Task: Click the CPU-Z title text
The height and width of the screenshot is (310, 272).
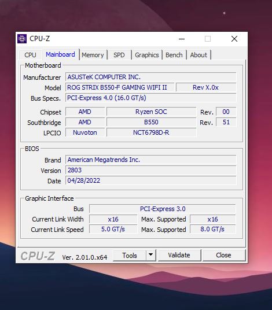Action: point(40,39)
